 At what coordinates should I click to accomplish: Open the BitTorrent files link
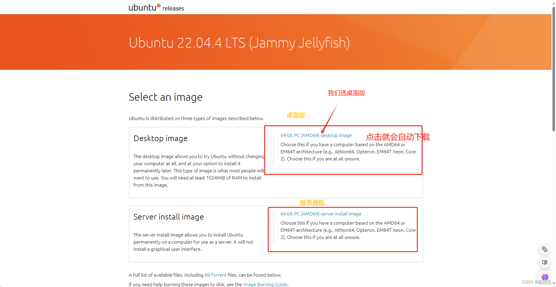pyautogui.click(x=216, y=275)
